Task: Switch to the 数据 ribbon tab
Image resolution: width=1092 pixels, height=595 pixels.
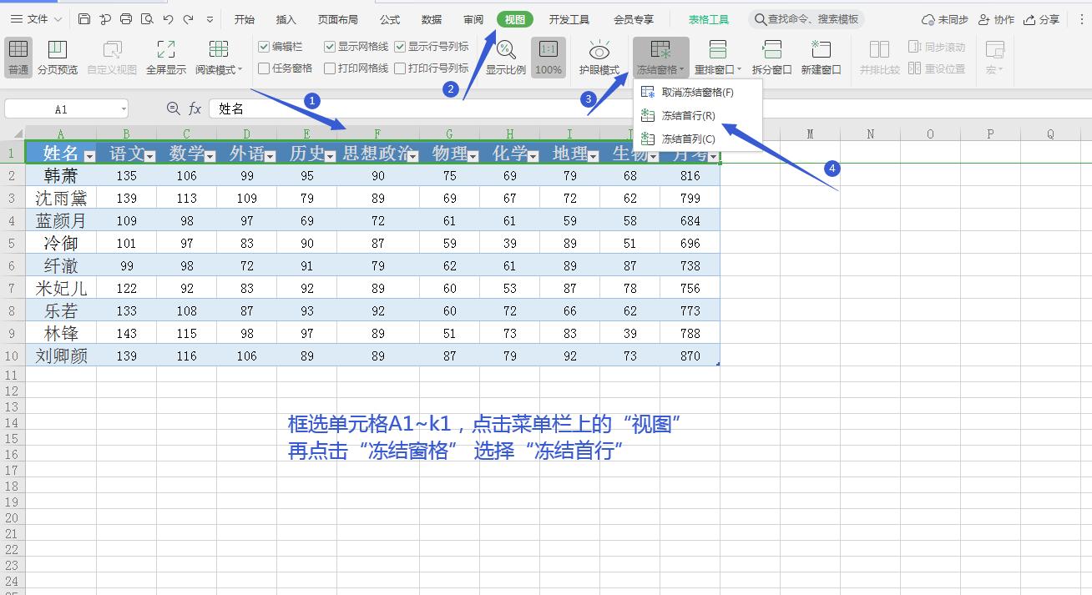Action: tap(432, 18)
